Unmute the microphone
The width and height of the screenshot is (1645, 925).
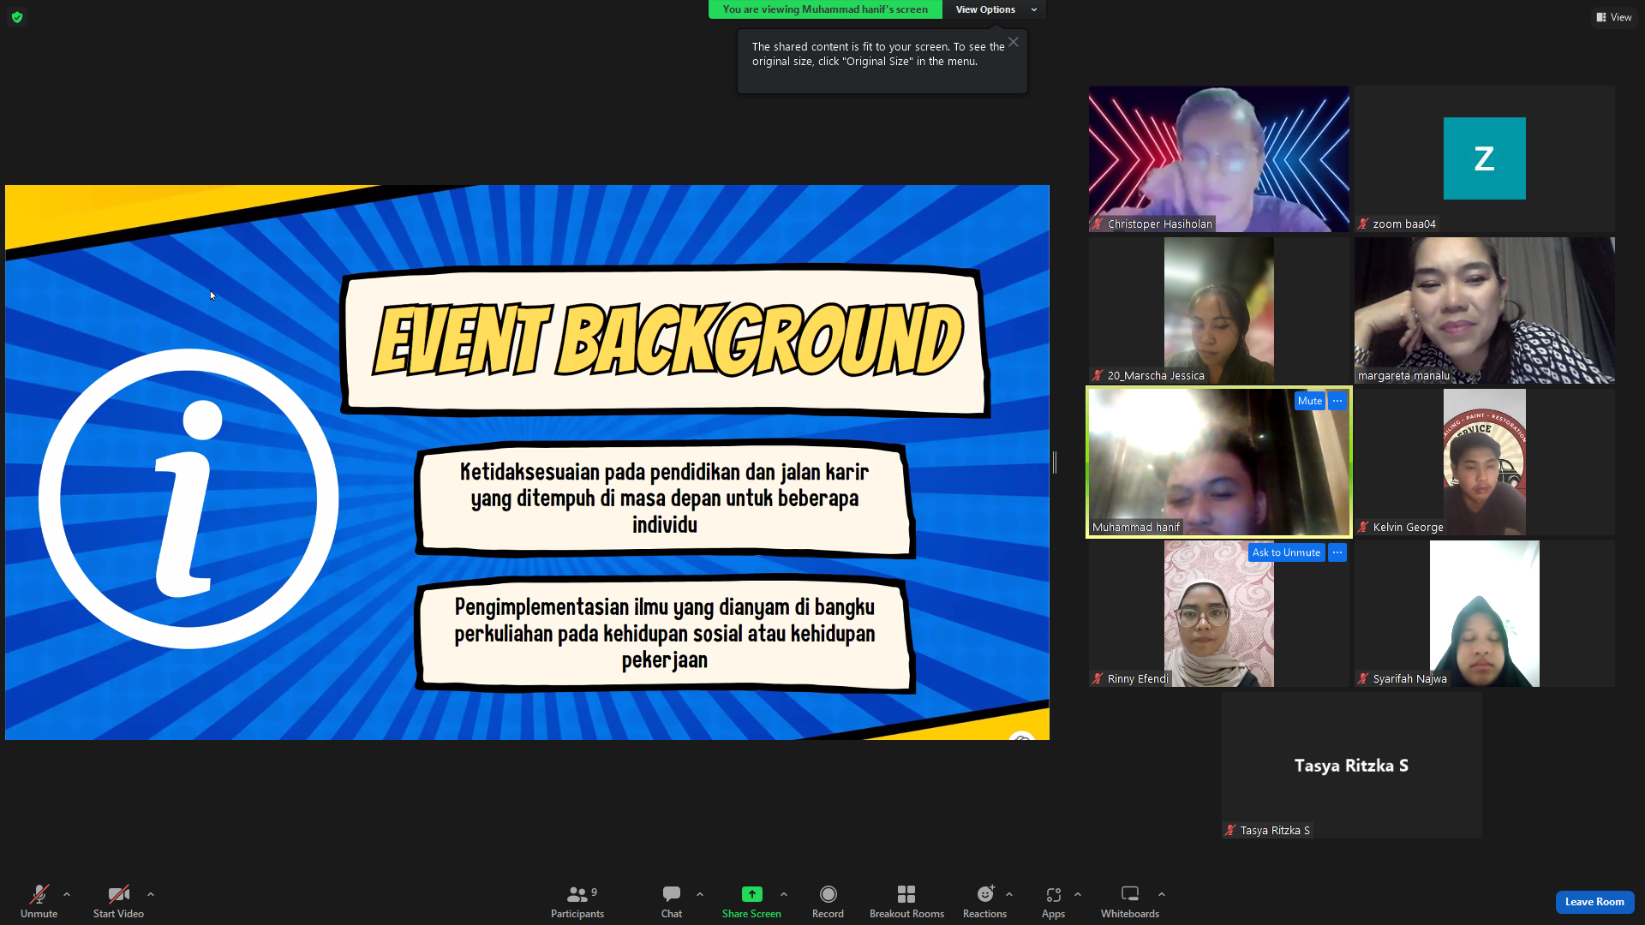39,901
